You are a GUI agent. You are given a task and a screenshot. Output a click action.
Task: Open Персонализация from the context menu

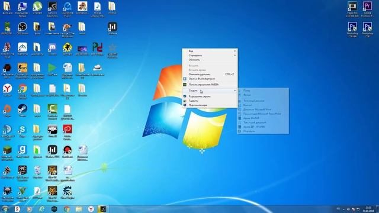pos(210,105)
